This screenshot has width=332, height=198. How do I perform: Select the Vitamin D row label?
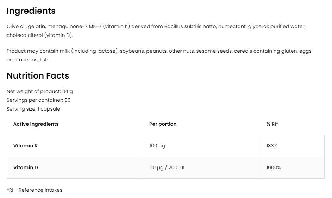pos(25,167)
